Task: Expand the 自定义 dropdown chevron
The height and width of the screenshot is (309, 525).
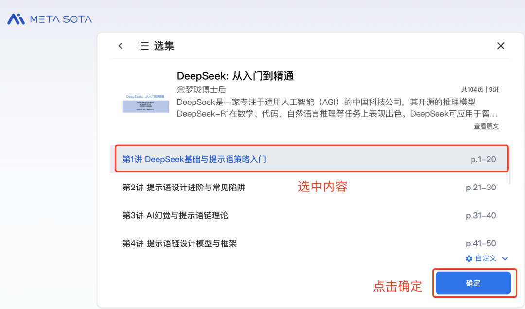Action: 505,258
